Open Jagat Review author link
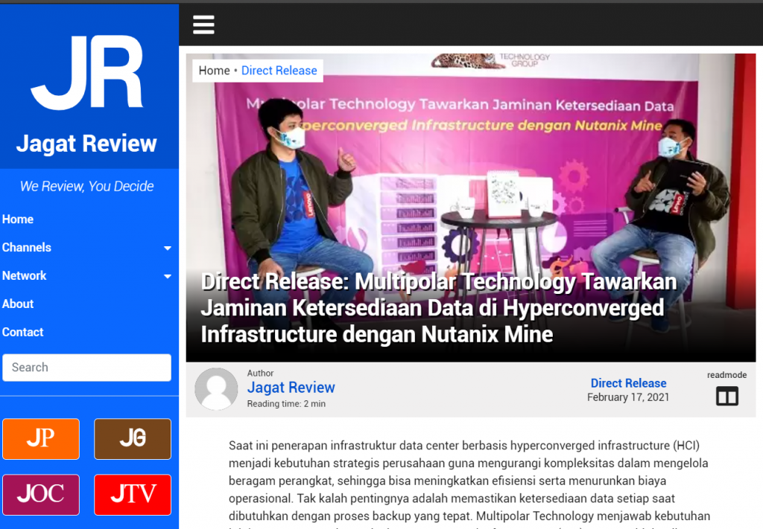This screenshot has width=763, height=529. pos(291,387)
